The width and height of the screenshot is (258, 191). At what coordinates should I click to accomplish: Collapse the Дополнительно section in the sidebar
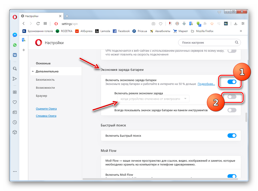pyautogui.click(x=47, y=71)
